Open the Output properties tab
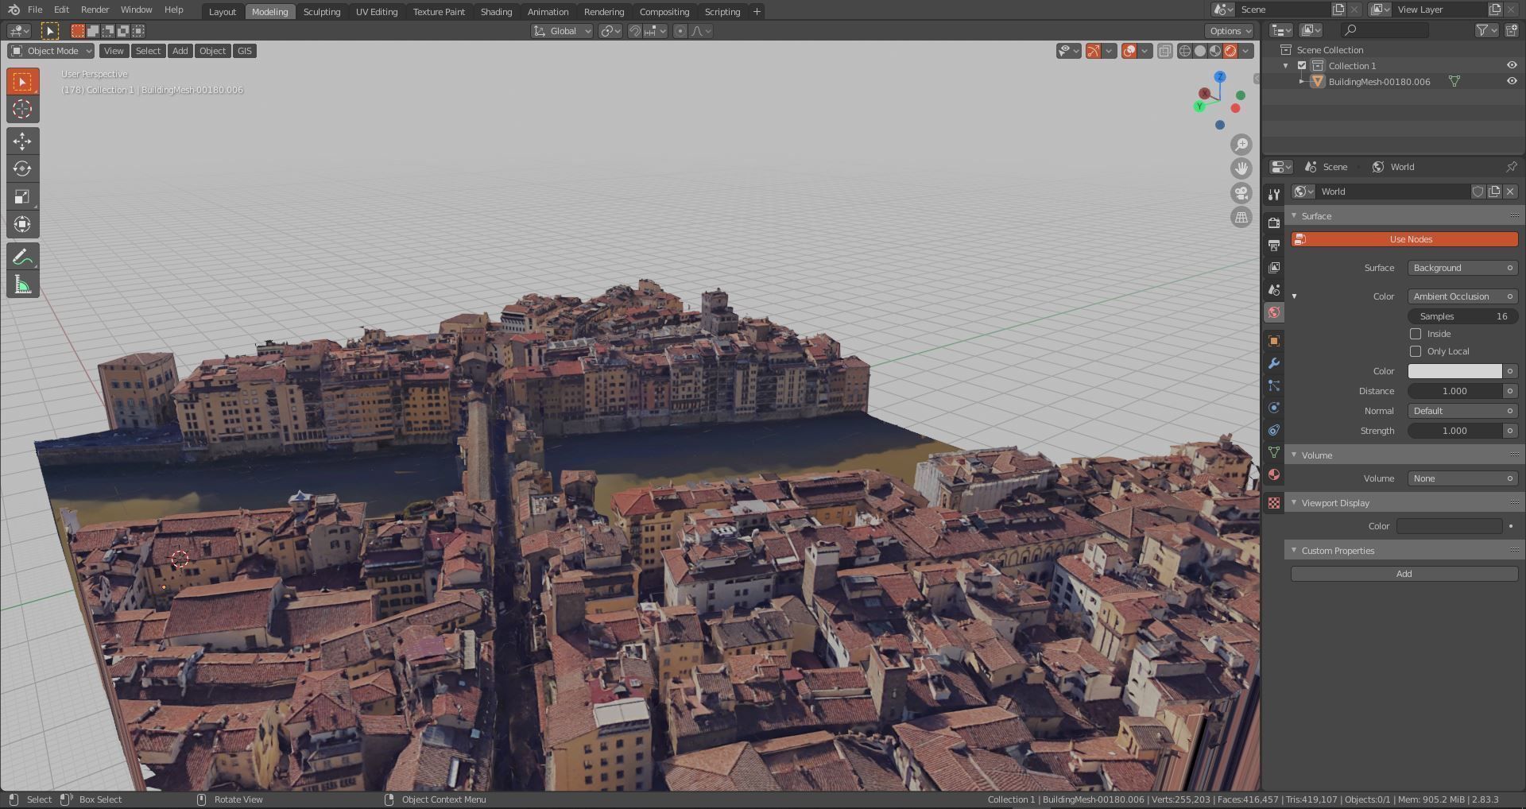 1274,246
